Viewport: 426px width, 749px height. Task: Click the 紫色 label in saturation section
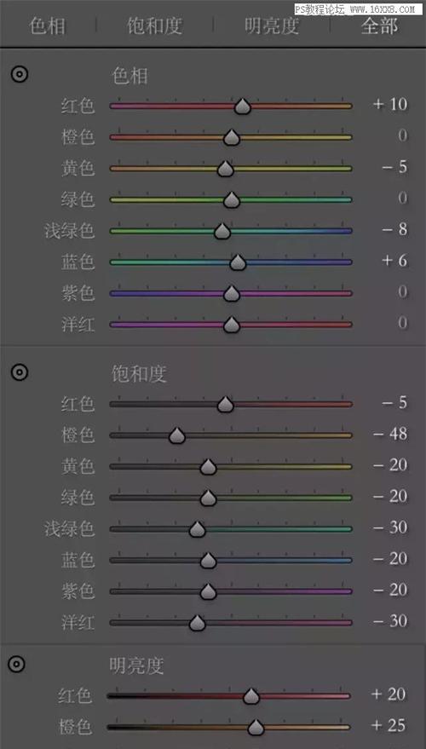(x=78, y=591)
